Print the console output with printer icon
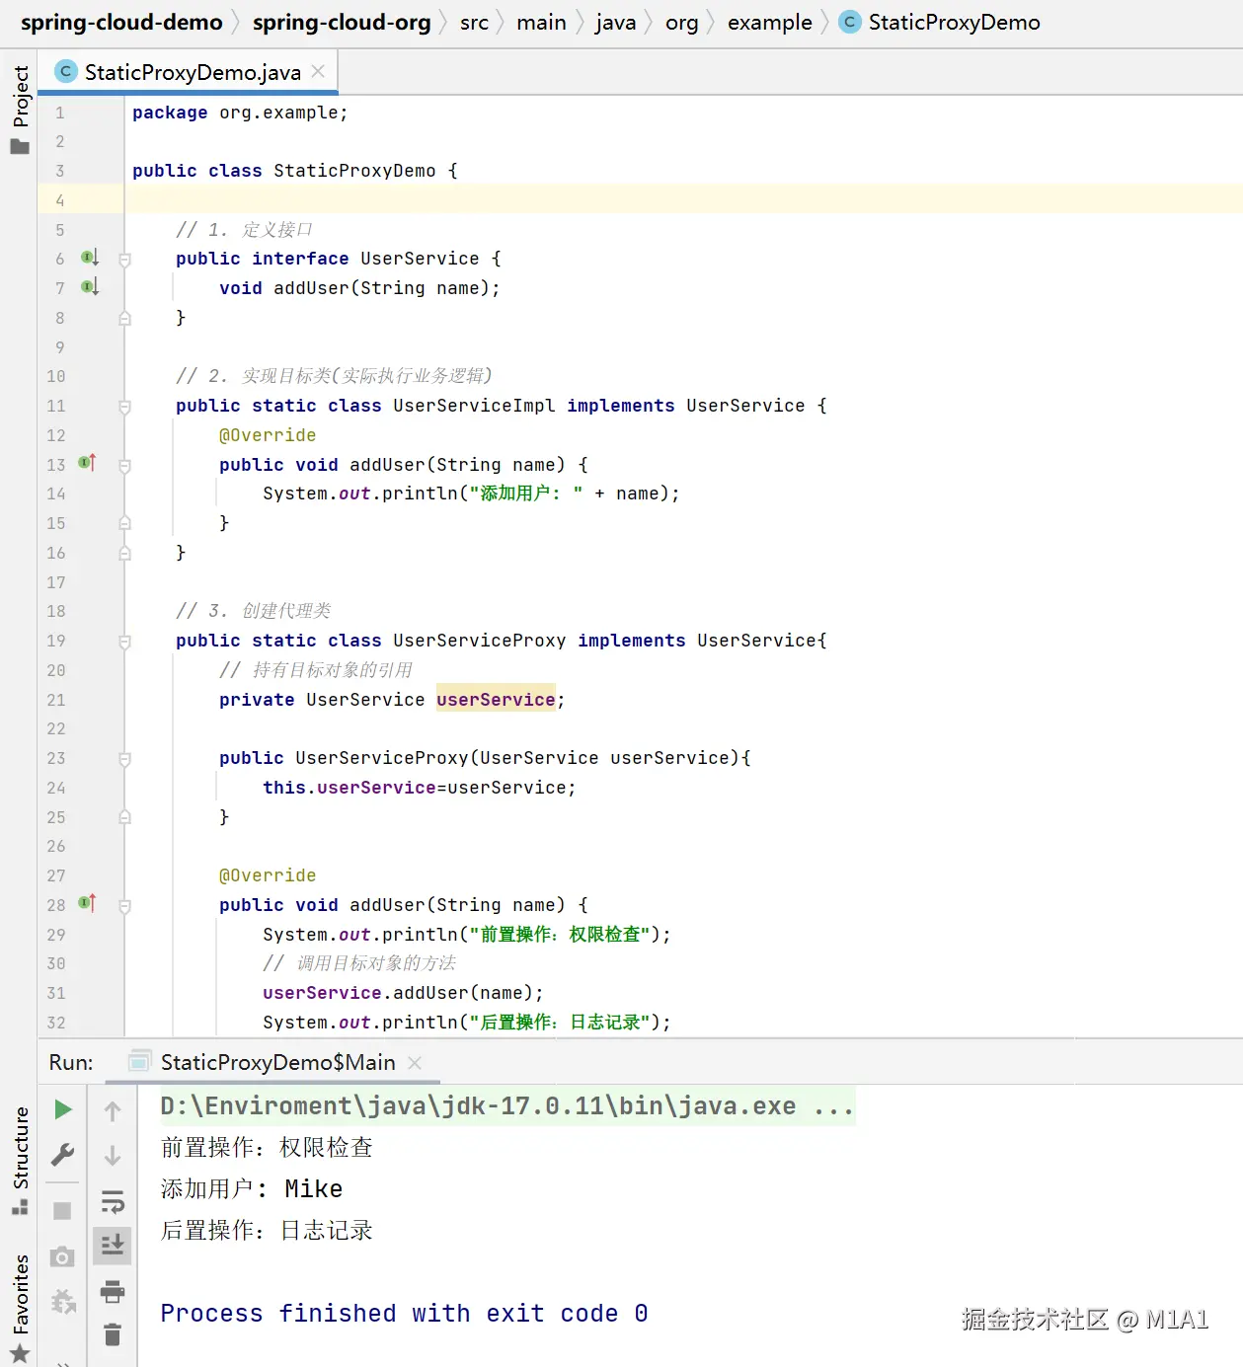 pos(113,1291)
